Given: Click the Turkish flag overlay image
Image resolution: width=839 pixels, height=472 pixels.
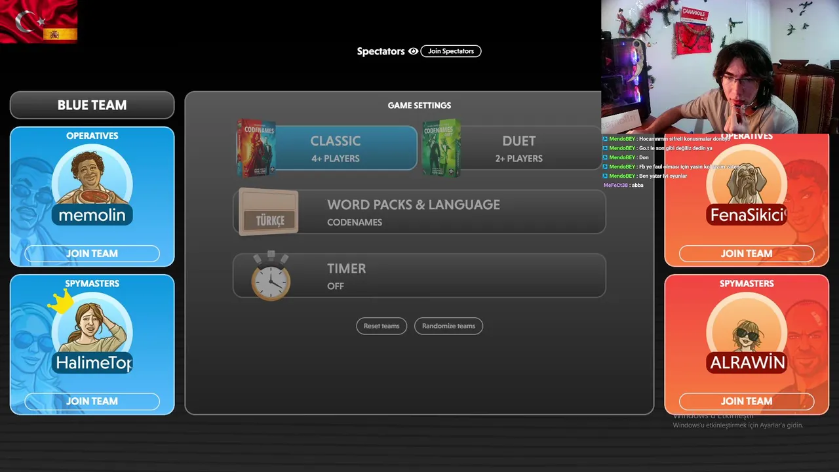Looking at the screenshot, I should point(39,22).
